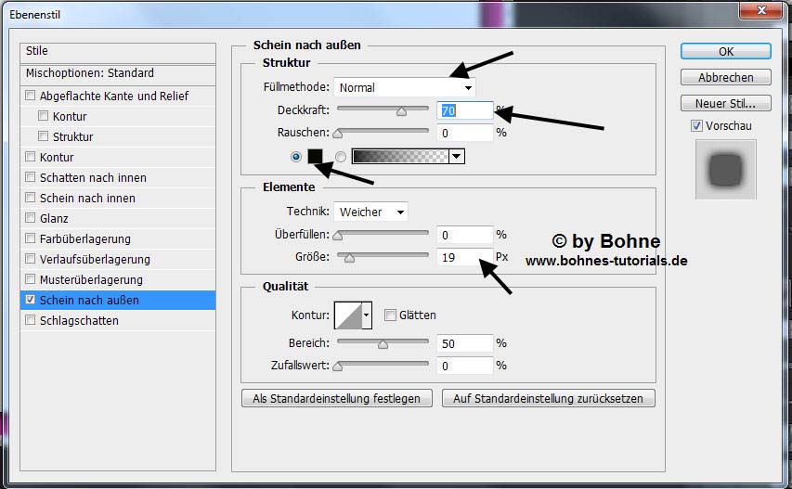This screenshot has width=792, height=489.
Task: Open the gradient picker dropdown arrow
Action: [456, 157]
